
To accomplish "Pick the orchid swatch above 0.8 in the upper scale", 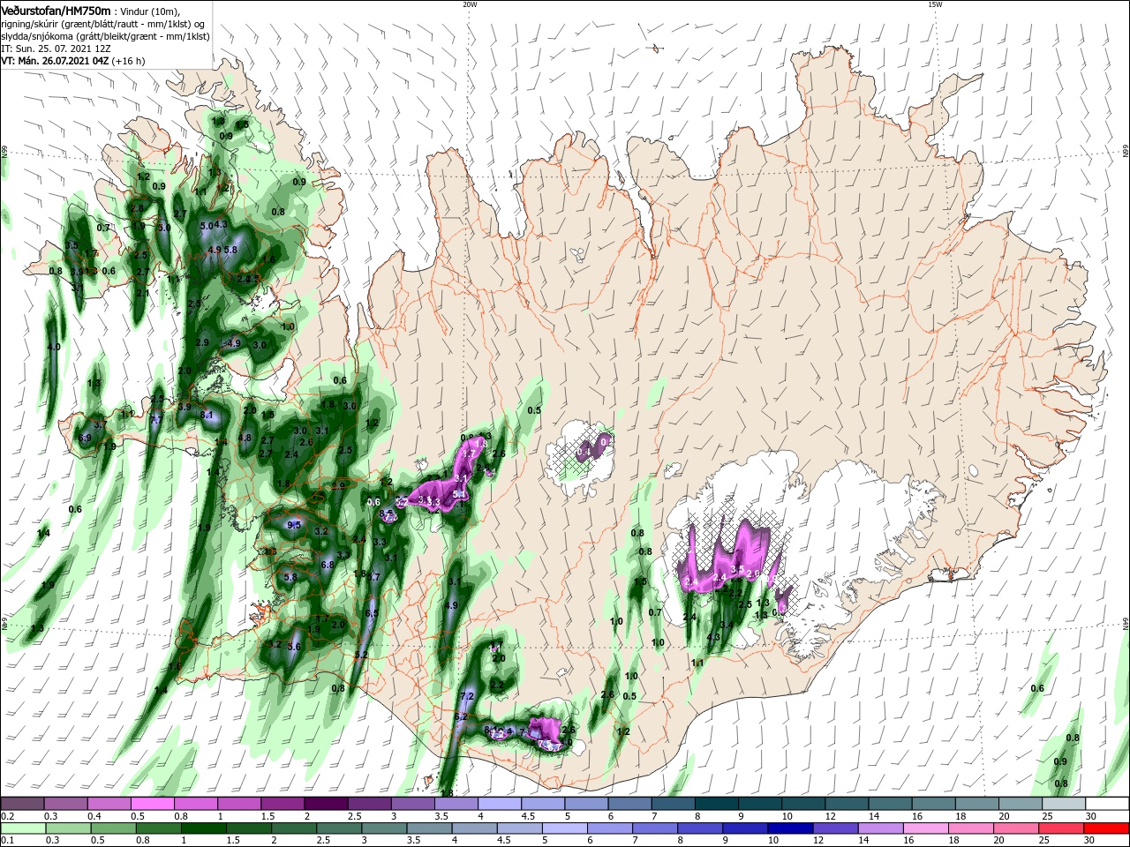I will pyautogui.click(x=196, y=804).
